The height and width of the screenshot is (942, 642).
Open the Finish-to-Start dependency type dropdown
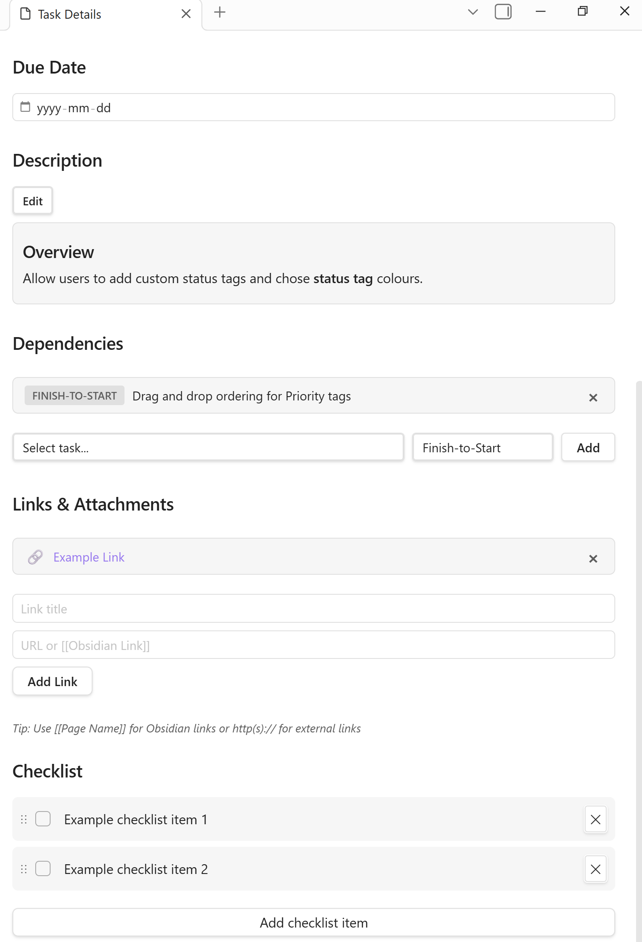pyautogui.click(x=482, y=447)
